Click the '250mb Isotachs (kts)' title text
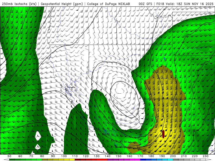 19,4
